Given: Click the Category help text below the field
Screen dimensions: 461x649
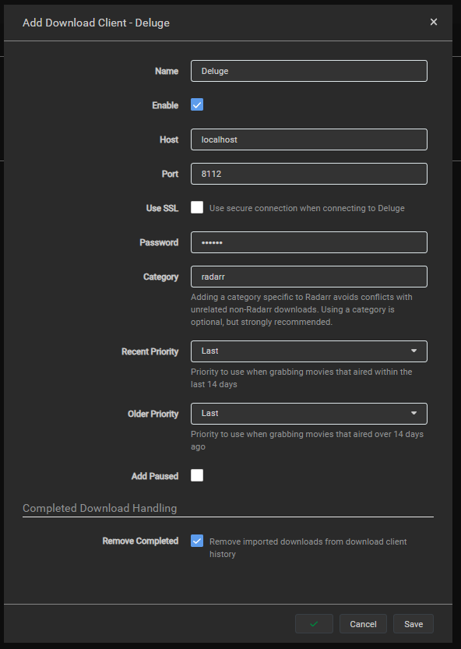Looking at the screenshot, I should click(x=304, y=309).
